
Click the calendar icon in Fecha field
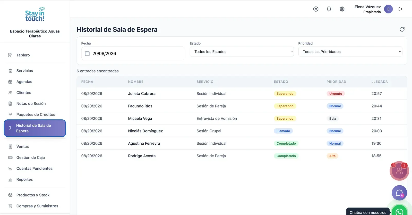[x=87, y=53]
